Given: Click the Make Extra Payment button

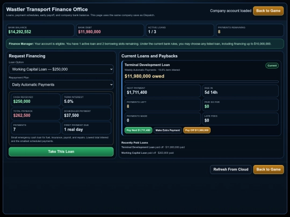Looking at the screenshot, I should tap(168, 130).
